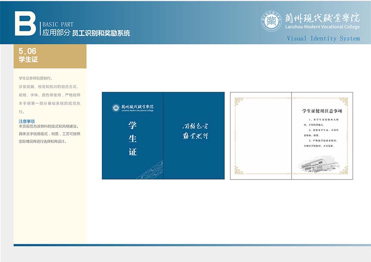Screen dimensions: 371x262
Task: Click the round college emblem in the header
Action: click(x=271, y=21)
